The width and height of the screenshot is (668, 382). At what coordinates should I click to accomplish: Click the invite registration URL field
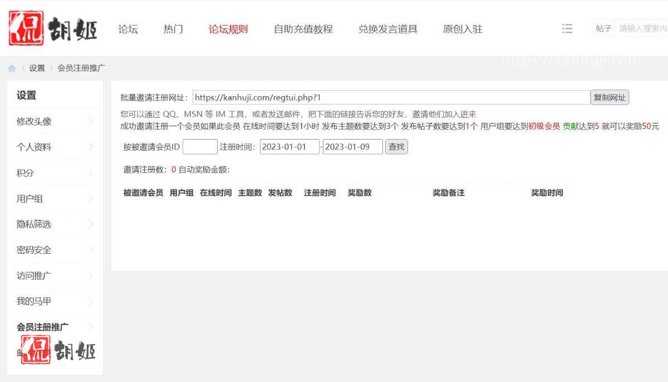pyautogui.click(x=391, y=97)
